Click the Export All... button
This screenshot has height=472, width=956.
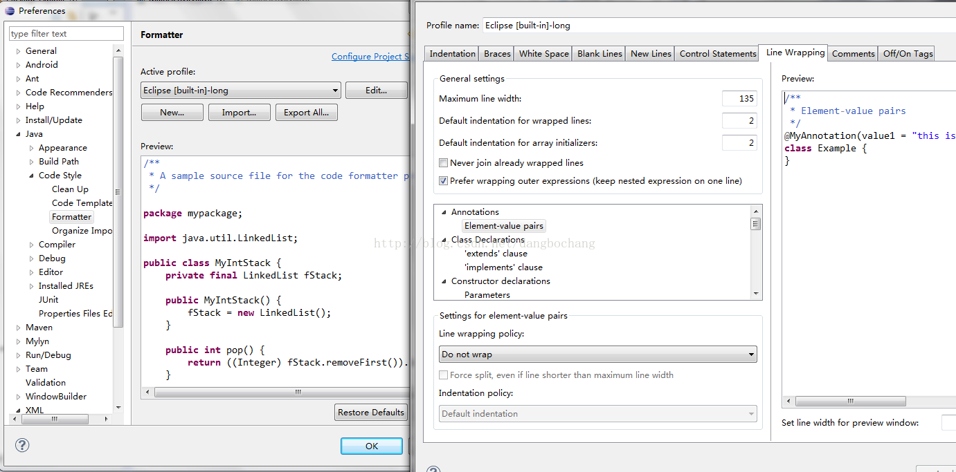pos(306,113)
